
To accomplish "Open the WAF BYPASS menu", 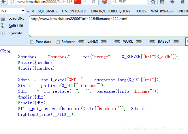I will pos(162,11).
